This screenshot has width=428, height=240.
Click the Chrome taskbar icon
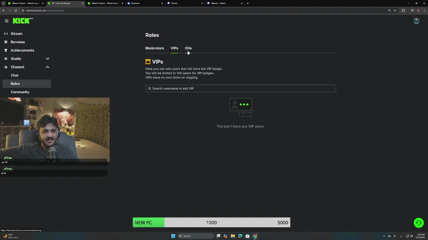255,236
